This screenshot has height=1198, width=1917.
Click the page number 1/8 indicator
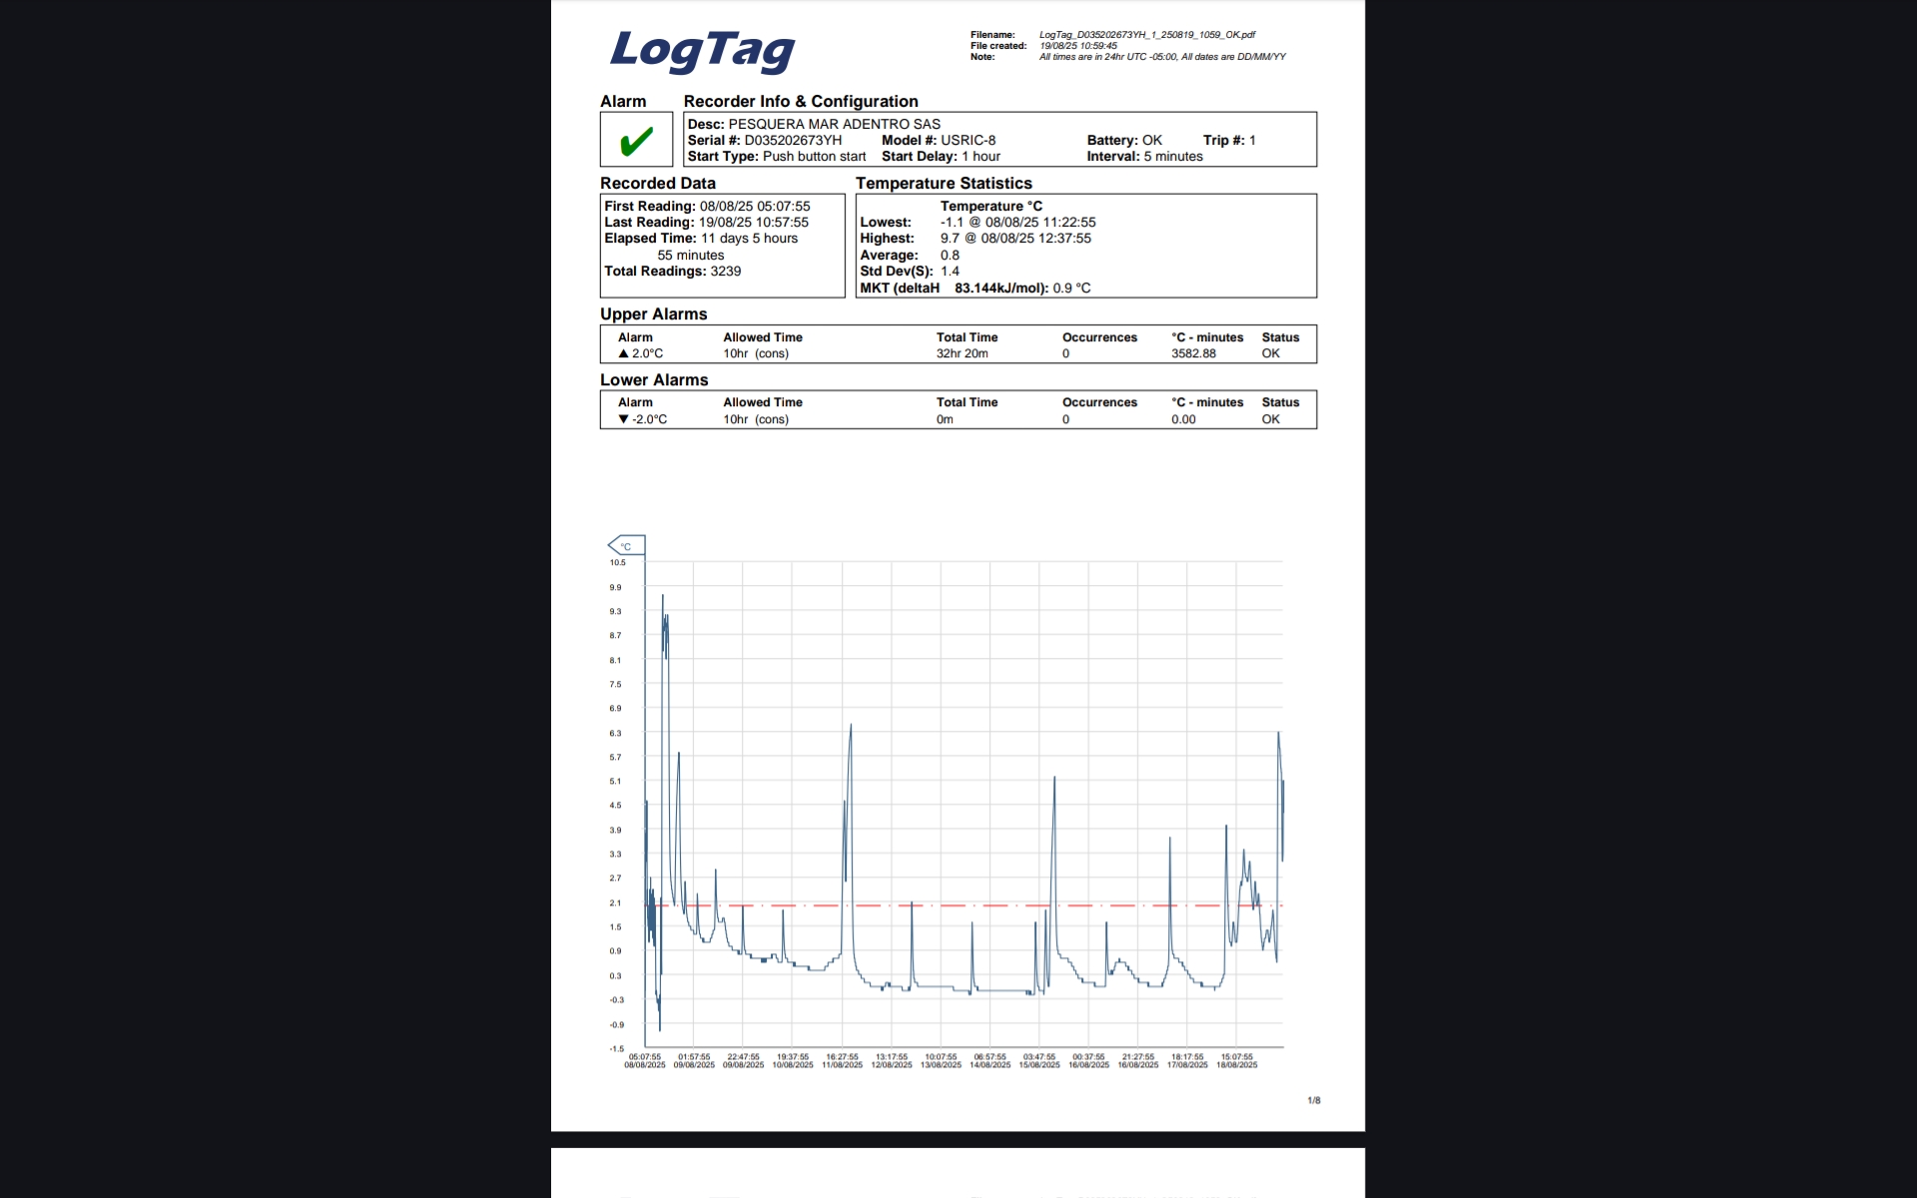coord(1313,1100)
